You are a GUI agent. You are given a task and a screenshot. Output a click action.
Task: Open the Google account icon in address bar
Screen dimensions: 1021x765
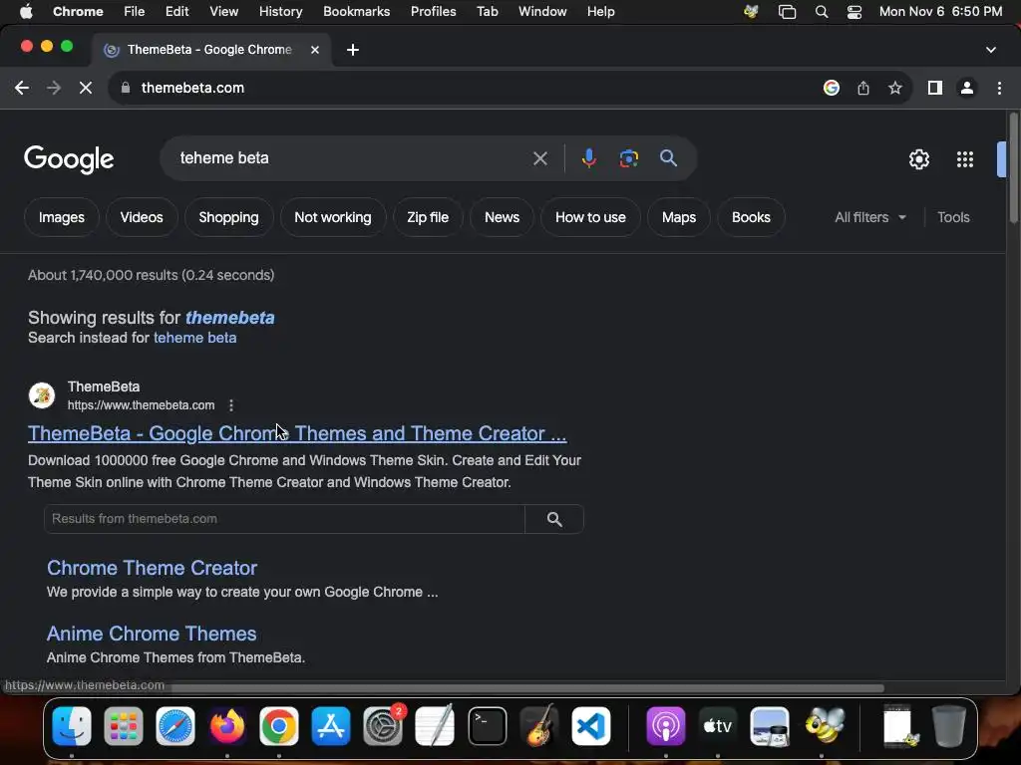[x=831, y=88]
